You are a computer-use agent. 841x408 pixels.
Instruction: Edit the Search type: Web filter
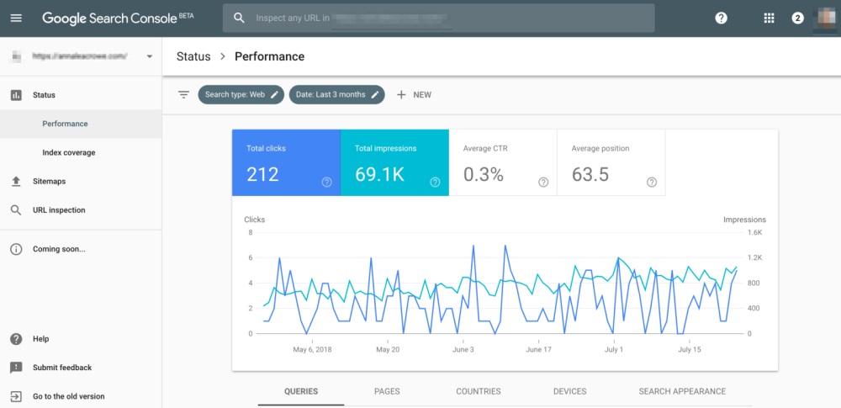click(240, 94)
